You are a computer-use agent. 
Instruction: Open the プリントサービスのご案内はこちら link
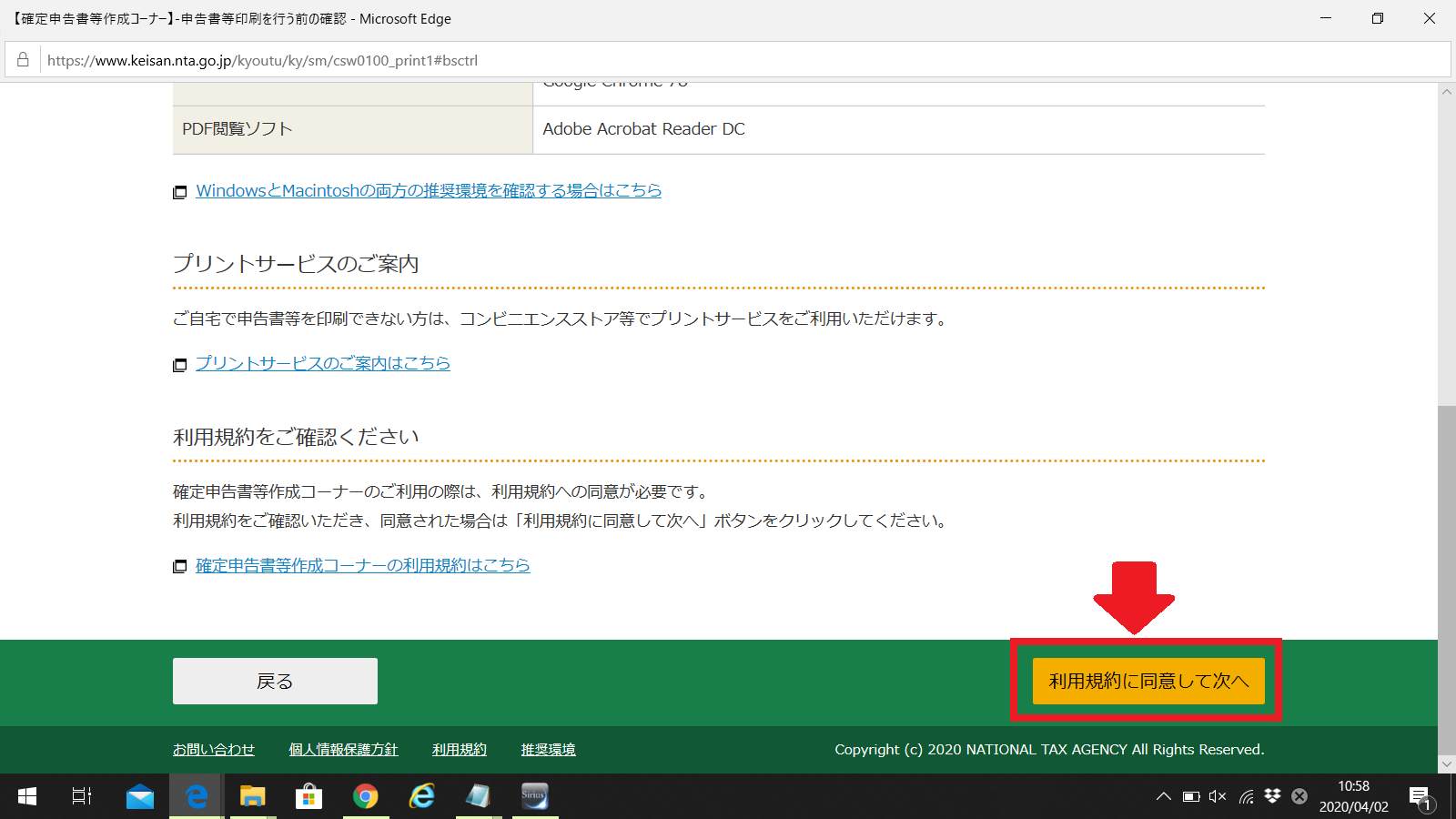[x=322, y=363]
